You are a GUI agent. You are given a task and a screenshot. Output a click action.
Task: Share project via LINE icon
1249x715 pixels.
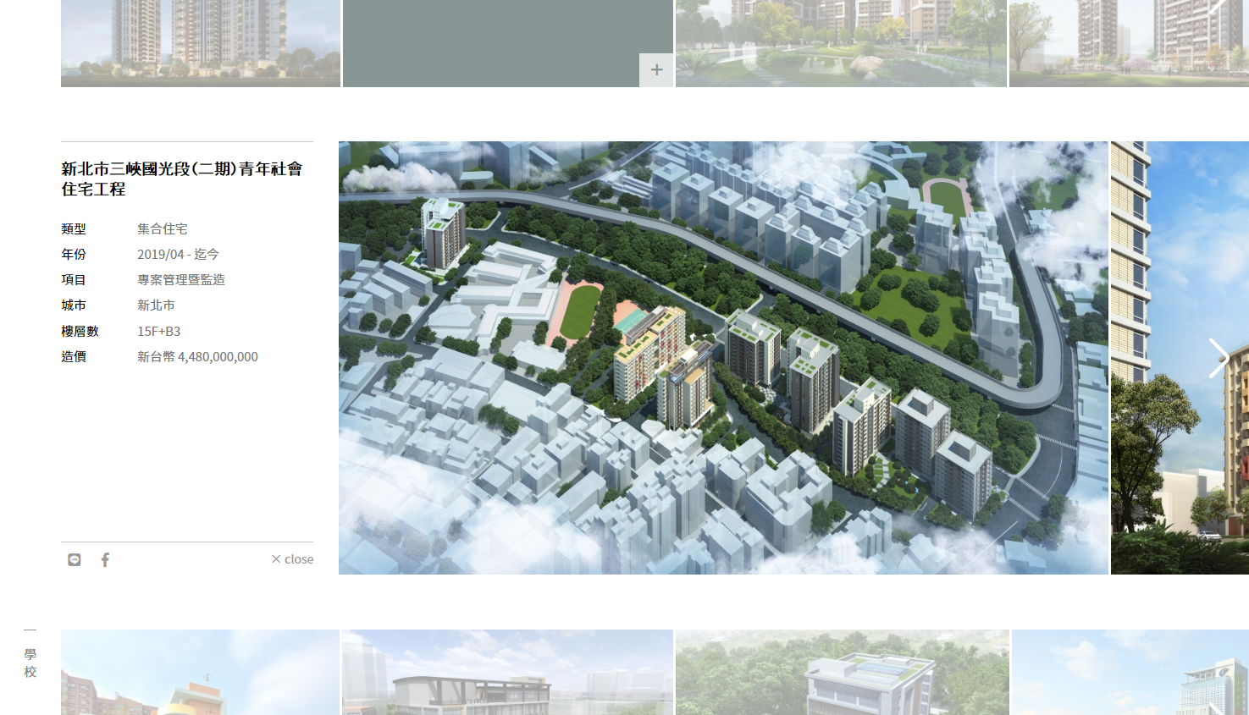coord(75,559)
